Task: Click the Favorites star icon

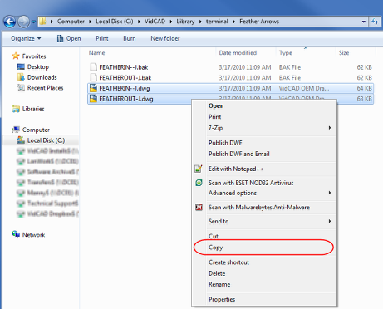Action: (x=16, y=56)
